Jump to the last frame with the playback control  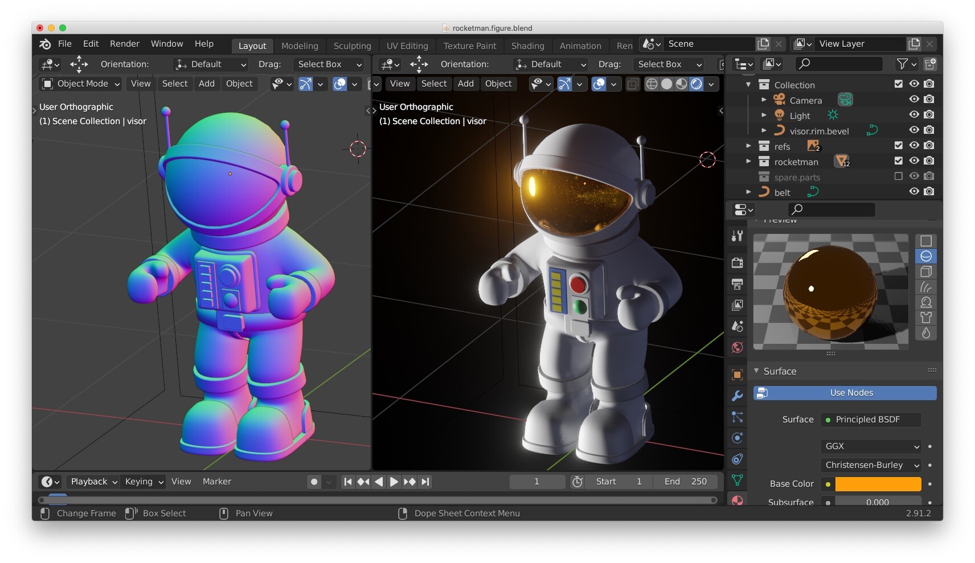(x=425, y=482)
